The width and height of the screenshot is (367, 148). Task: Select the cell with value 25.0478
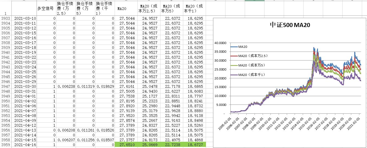point(149,86)
